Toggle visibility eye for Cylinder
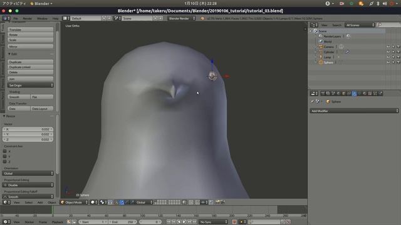This screenshot has width=401, height=225. [x=388, y=52]
